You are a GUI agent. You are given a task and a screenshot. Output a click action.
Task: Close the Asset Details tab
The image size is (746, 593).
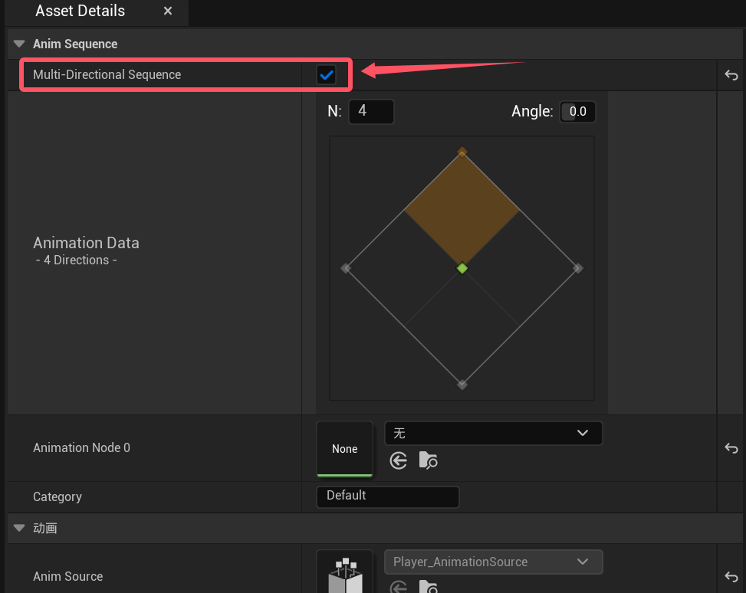point(167,11)
